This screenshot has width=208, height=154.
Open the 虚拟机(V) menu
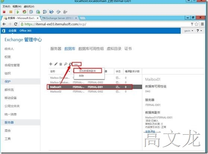29,6
